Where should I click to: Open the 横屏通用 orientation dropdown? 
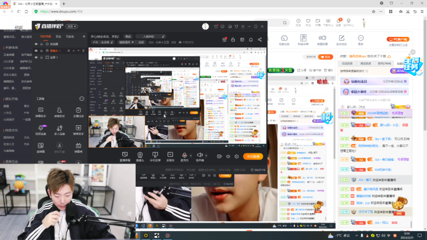126,43
